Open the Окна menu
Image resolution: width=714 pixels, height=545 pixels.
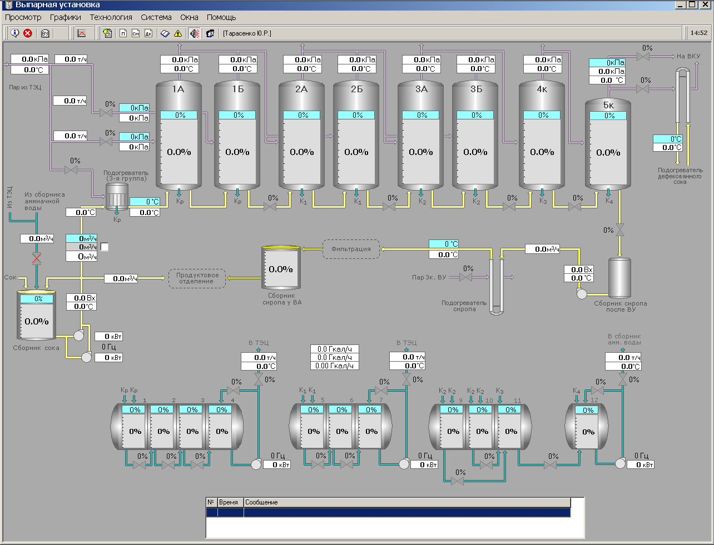pos(189,17)
